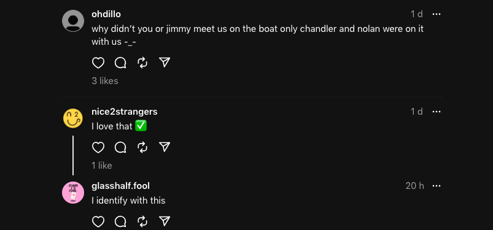Like the glasshalf.fool comment
This screenshot has width=493, height=230.
(98, 222)
